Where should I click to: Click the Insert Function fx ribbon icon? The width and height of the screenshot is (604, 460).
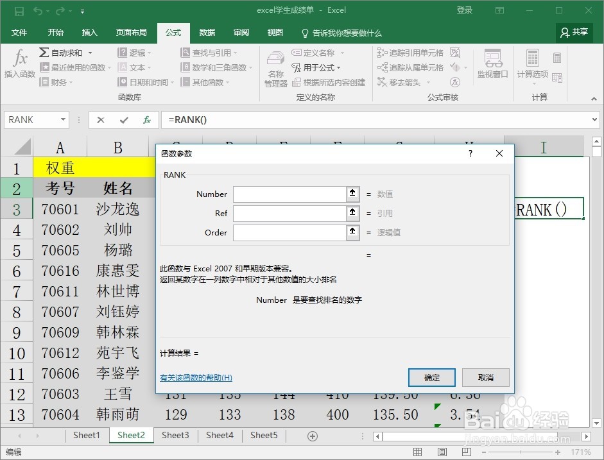[x=20, y=64]
